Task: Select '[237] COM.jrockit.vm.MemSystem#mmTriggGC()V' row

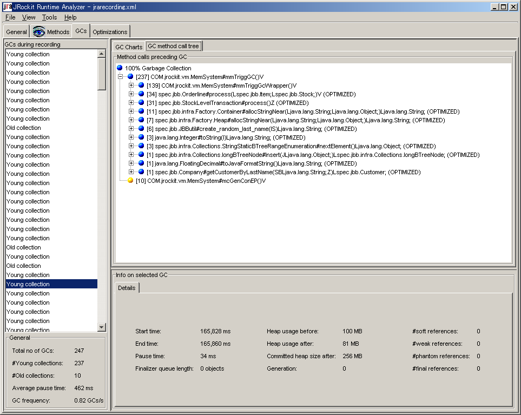Action: (199, 77)
